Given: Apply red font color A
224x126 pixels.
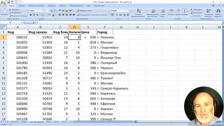Looking at the screenshot, I should click(53, 15).
